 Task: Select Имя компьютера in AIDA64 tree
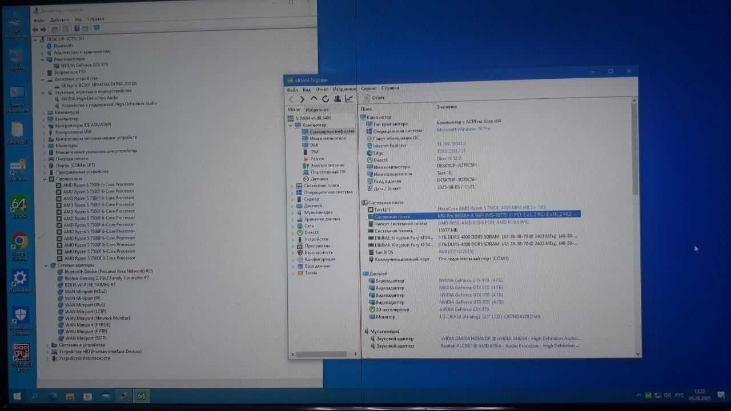[x=323, y=138]
